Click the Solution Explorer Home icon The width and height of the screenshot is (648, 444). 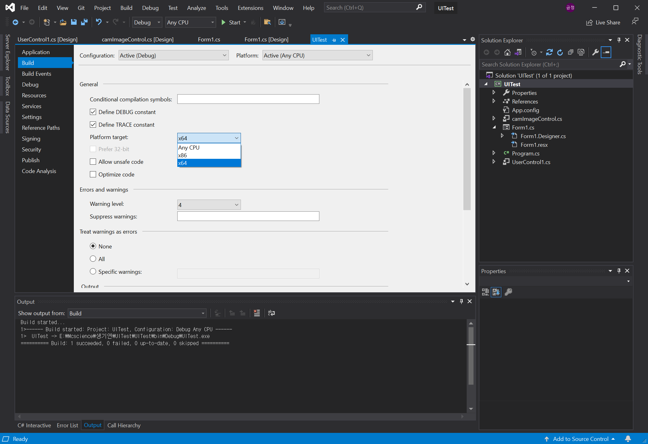(507, 52)
